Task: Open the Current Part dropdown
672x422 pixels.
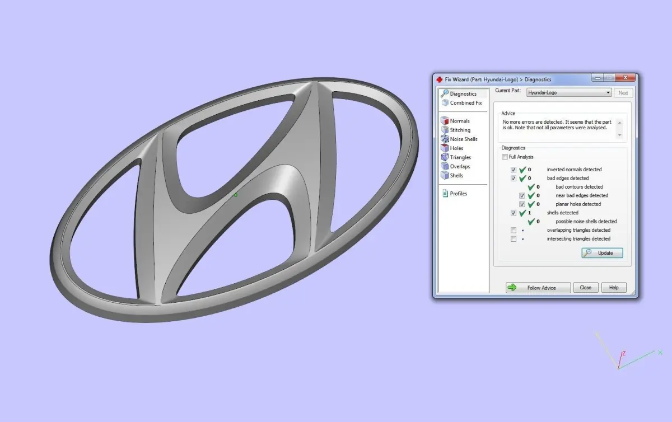Action: (569, 93)
